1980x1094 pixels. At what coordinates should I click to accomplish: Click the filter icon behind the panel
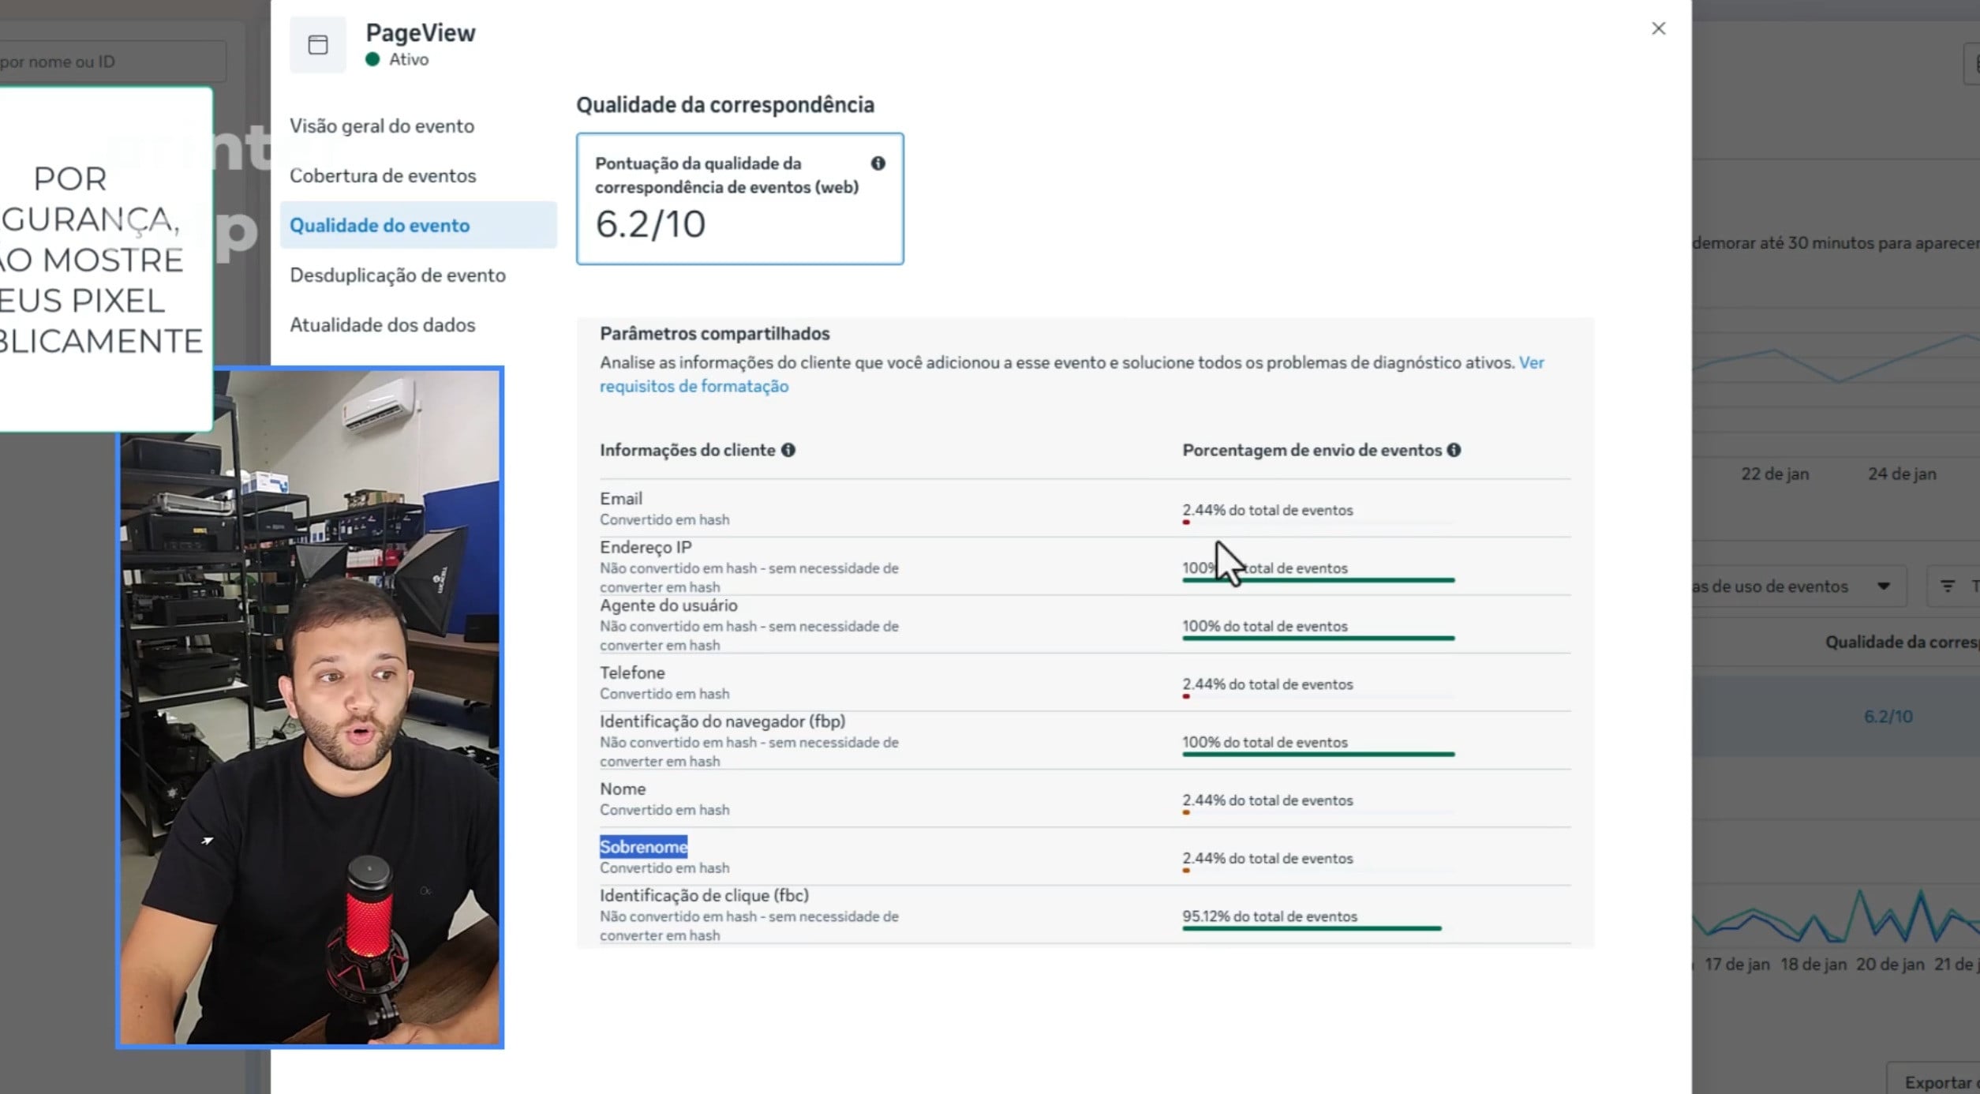[x=1947, y=586]
